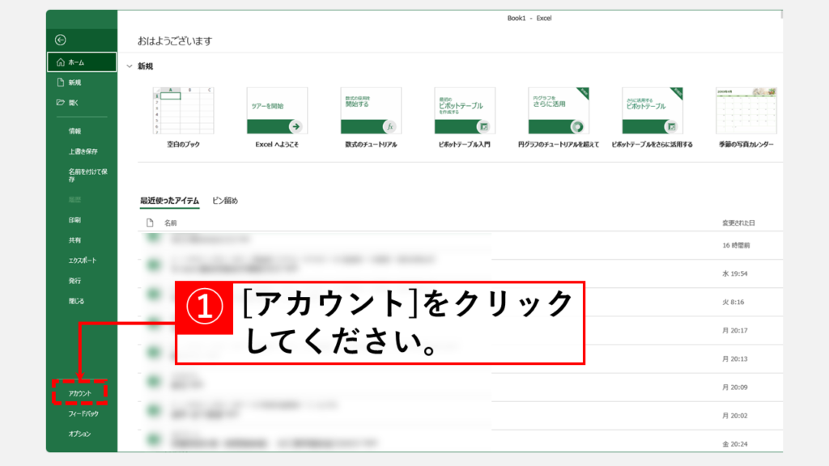Open the 情報 menu item

(74, 131)
